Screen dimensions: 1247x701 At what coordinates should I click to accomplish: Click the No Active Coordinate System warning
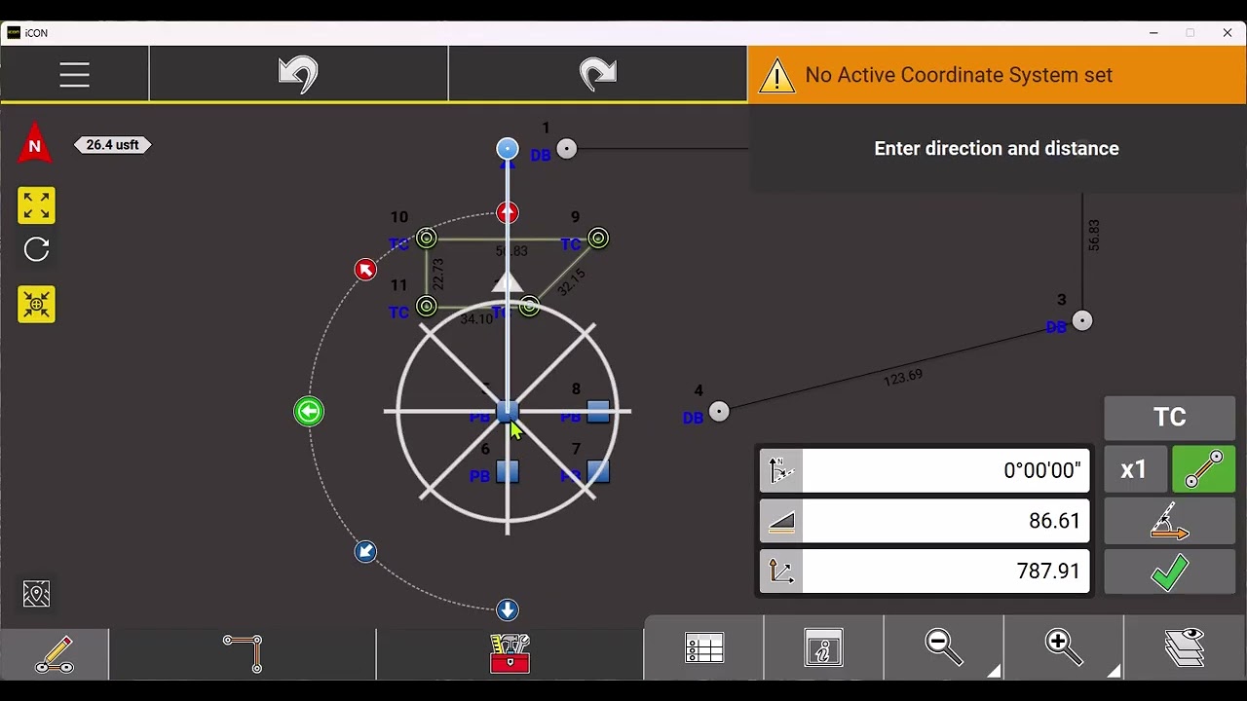pos(998,75)
